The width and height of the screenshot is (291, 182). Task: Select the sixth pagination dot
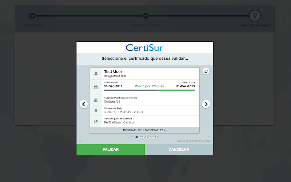coord(150,137)
